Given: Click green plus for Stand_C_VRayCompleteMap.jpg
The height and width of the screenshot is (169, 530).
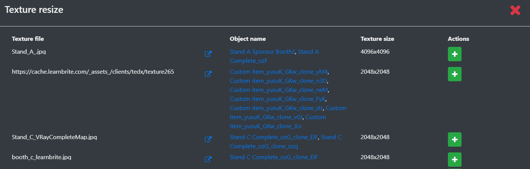Looking at the screenshot, I should 454,140.
